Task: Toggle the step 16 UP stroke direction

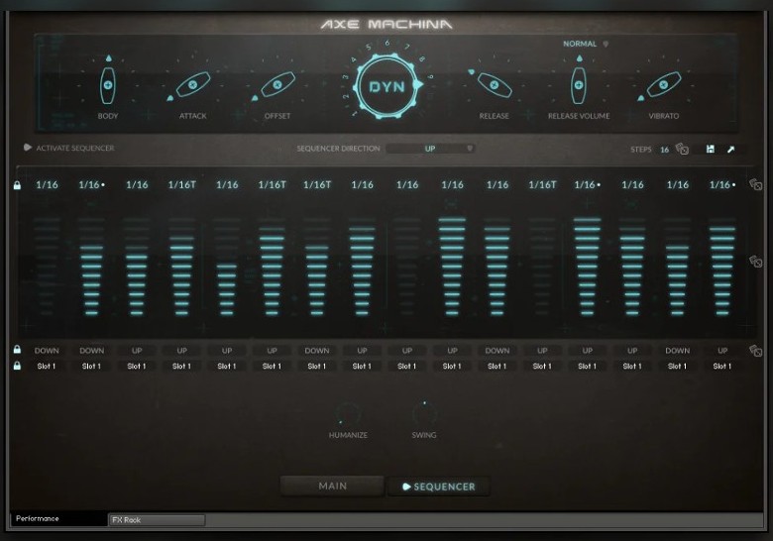Action: click(722, 351)
